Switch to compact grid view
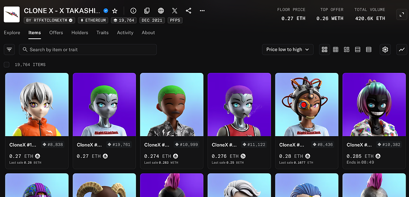409x197 pixels. [x=336, y=50]
